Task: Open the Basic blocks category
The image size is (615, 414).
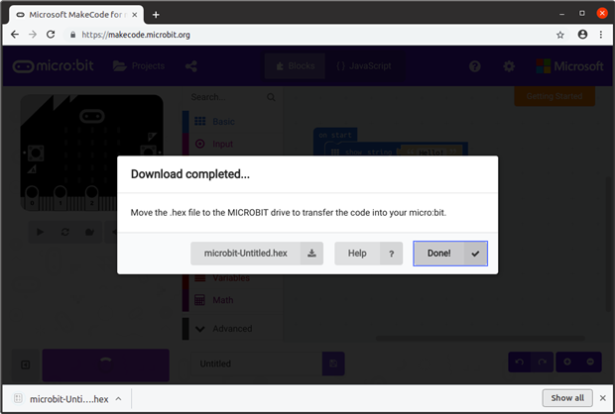Action: (x=232, y=122)
